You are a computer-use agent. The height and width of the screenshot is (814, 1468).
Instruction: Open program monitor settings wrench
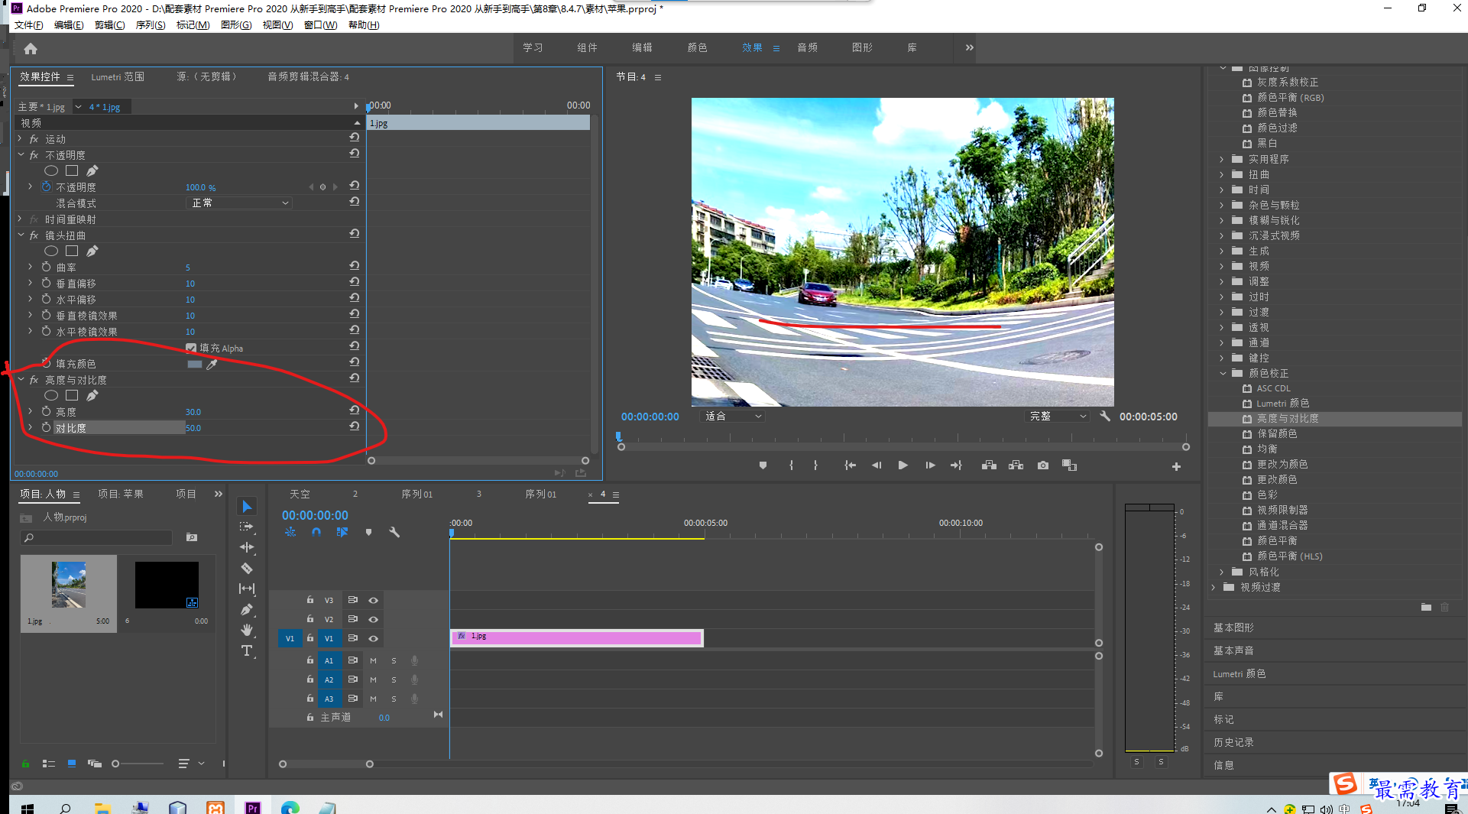click(x=1105, y=417)
